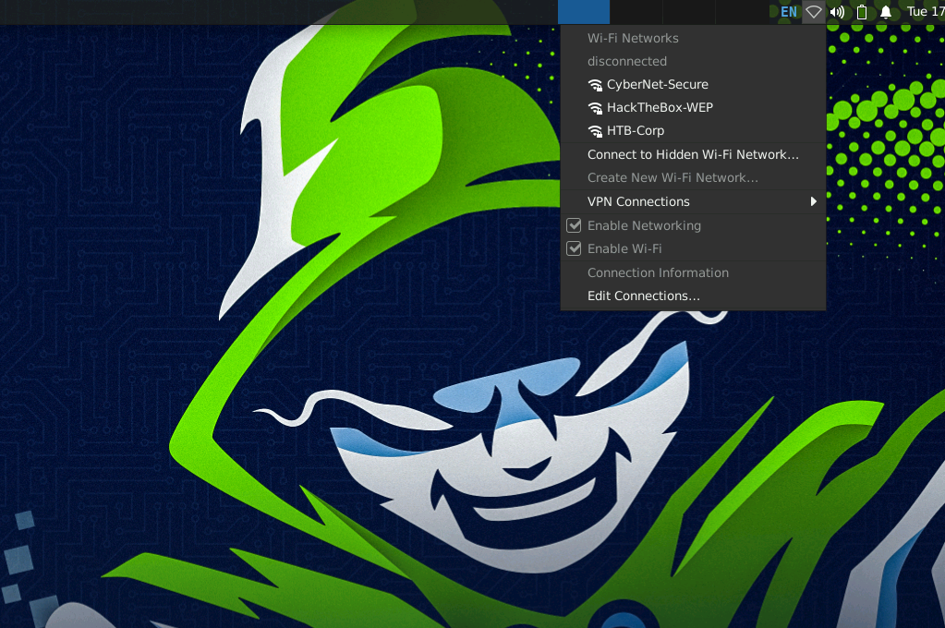This screenshot has height=628, width=945.
Task: Connect to the CyberNet-Secure network
Action: [x=693, y=84]
